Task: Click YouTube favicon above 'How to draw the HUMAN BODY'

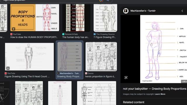Action: click(x=11, y=34)
